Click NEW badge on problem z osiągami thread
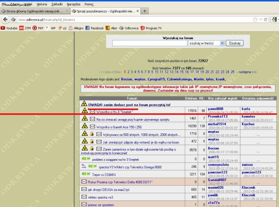This screenshot has height=207, width=279. coord(86,159)
